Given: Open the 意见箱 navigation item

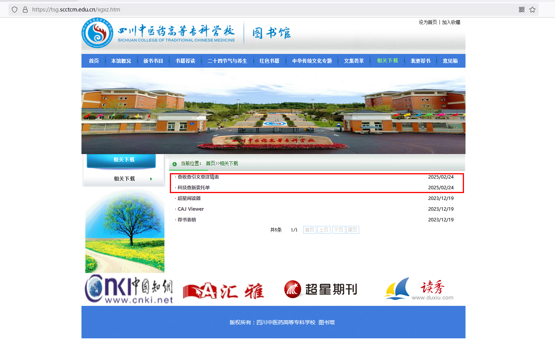Looking at the screenshot, I should click(450, 61).
